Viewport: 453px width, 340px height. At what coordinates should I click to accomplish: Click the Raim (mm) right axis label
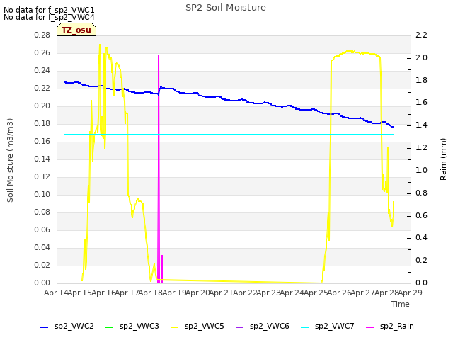click(x=443, y=159)
